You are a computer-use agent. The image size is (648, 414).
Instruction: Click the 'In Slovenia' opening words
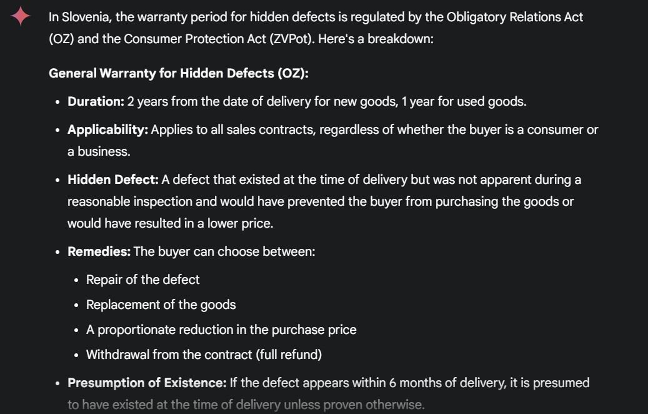[79, 17]
